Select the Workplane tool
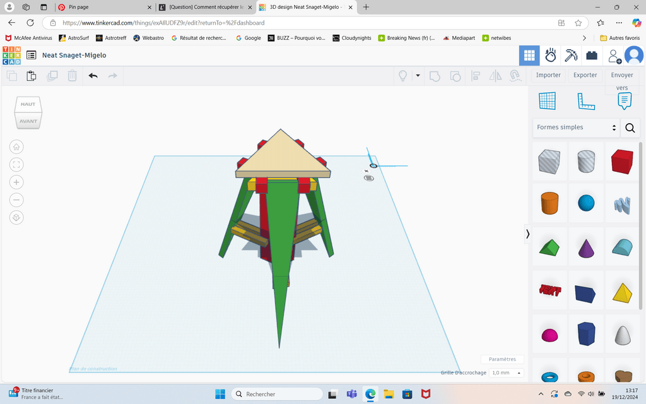This screenshot has width=646, height=404. (548, 101)
